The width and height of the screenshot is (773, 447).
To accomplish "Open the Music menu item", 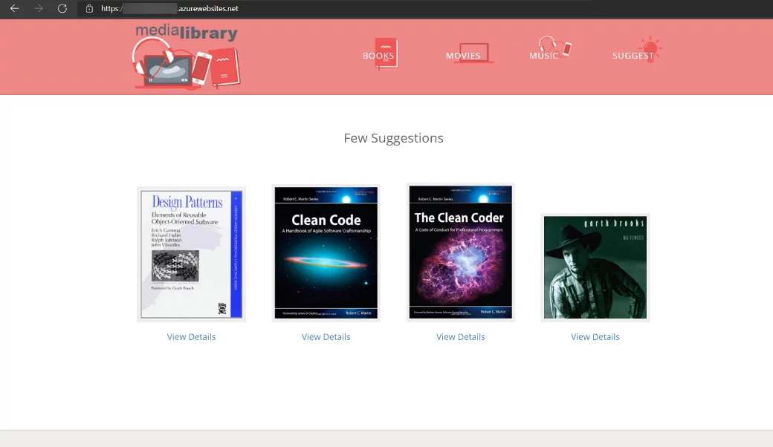I will point(544,56).
